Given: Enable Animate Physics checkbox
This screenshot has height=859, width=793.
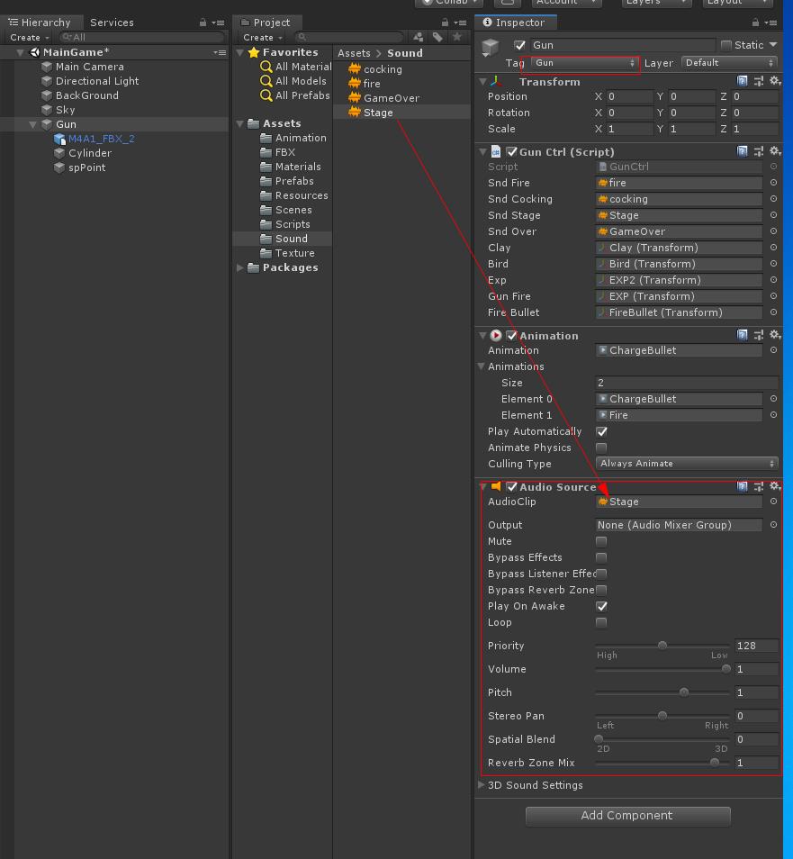Looking at the screenshot, I should tap(601, 448).
